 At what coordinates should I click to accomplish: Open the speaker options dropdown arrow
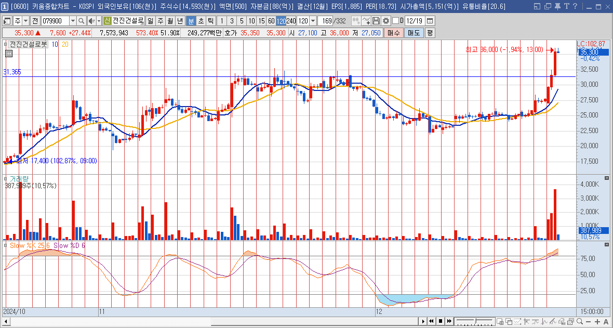[x=99, y=21]
